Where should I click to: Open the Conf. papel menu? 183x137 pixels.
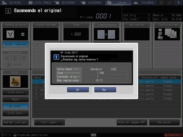pyautogui.click(x=50, y=123)
